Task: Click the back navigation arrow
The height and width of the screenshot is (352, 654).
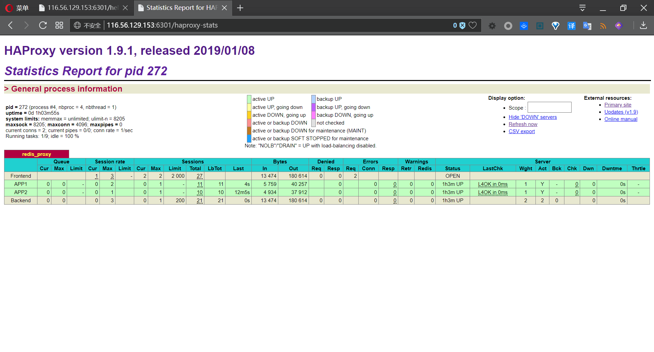Action: click(x=11, y=25)
